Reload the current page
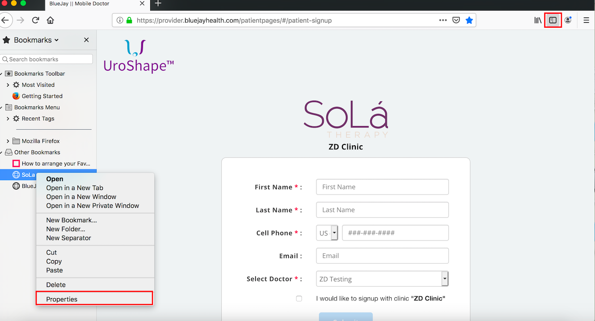Screen dimensions: 595x321 click(x=36, y=20)
